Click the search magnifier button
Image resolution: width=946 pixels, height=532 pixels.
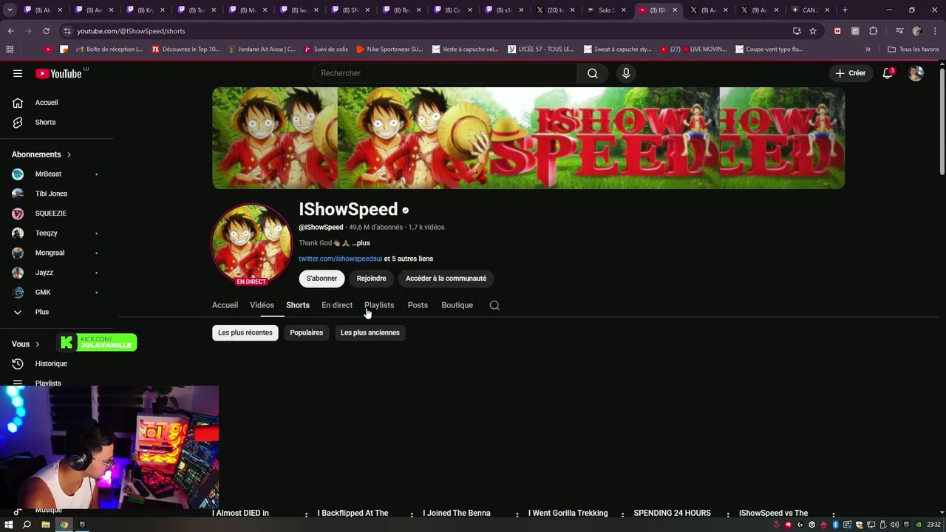pyautogui.click(x=593, y=73)
